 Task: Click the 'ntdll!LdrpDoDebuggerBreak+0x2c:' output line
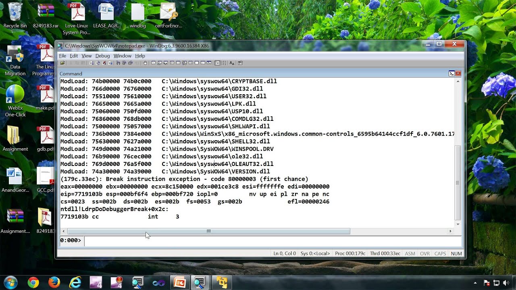tap(114, 209)
